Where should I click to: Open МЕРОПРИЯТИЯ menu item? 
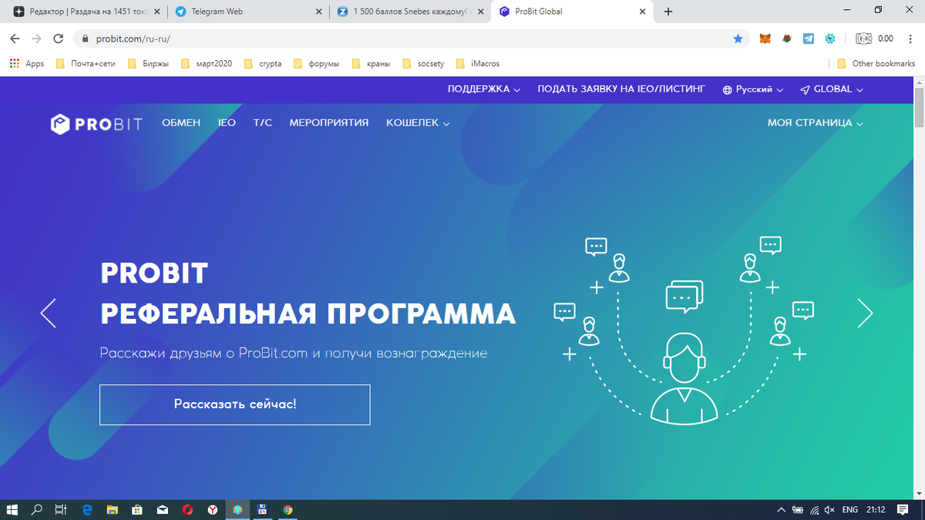[329, 122]
